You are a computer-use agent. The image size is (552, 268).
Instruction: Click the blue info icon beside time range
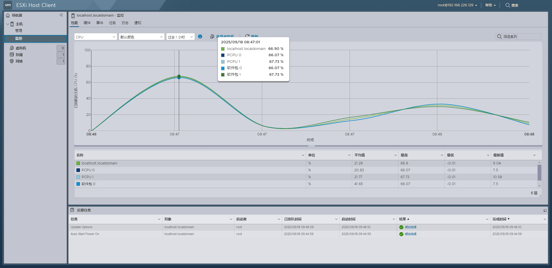coord(200,37)
